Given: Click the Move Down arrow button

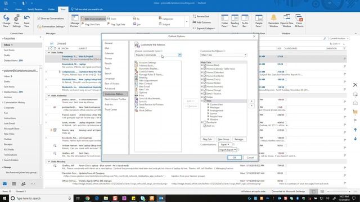Looking at the screenshot, I should (x=251, y=106).
